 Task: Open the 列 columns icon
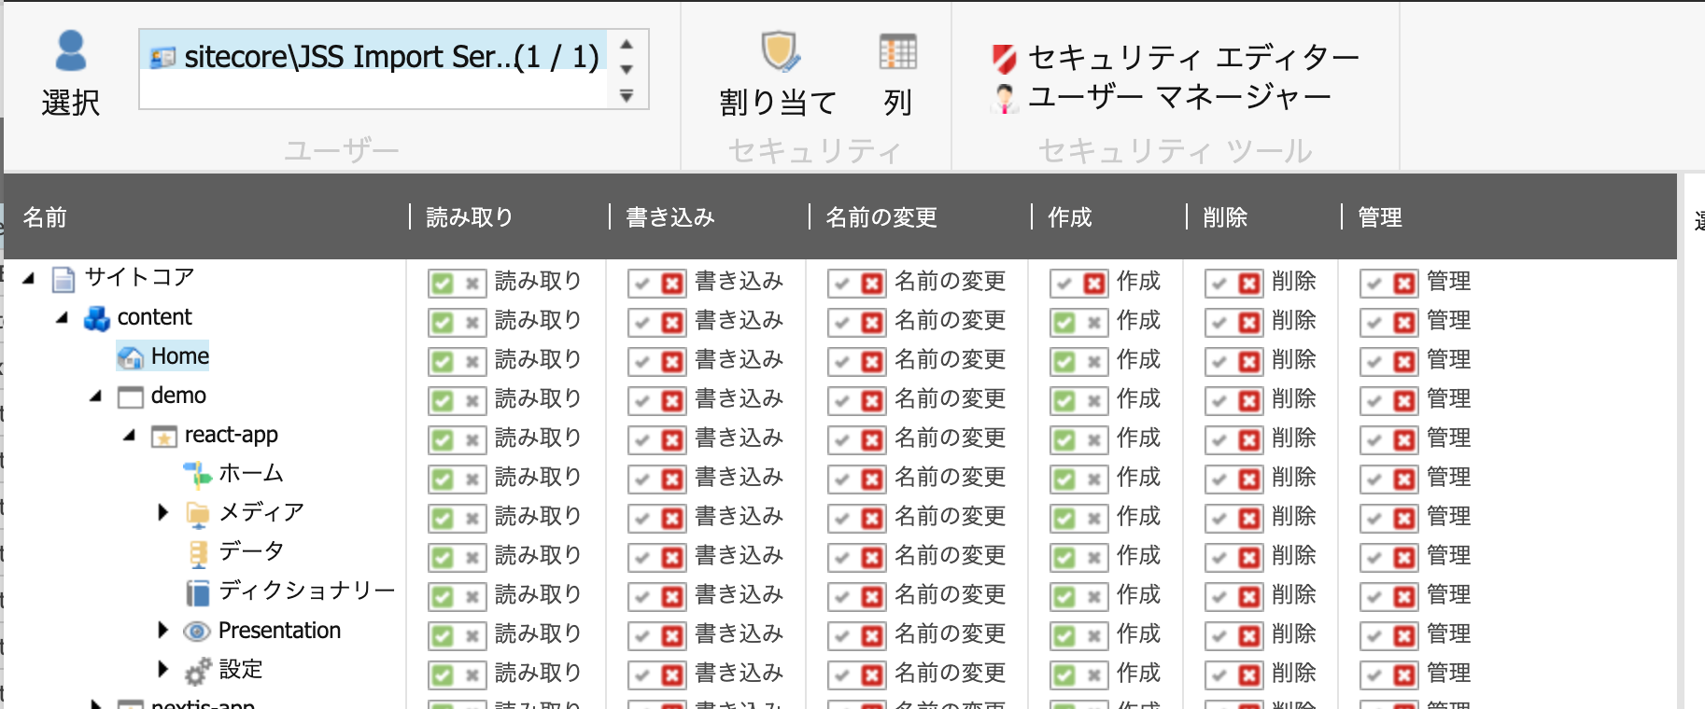coord(898,52)
